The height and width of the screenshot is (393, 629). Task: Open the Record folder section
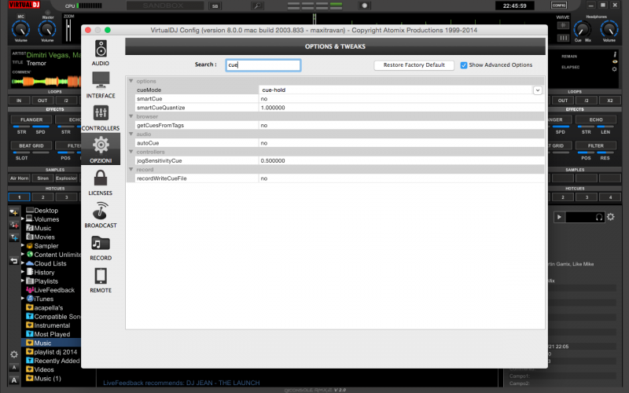[x=101, y=248]
